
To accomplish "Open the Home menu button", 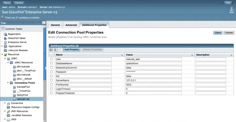I will click(x=7, y=3).
